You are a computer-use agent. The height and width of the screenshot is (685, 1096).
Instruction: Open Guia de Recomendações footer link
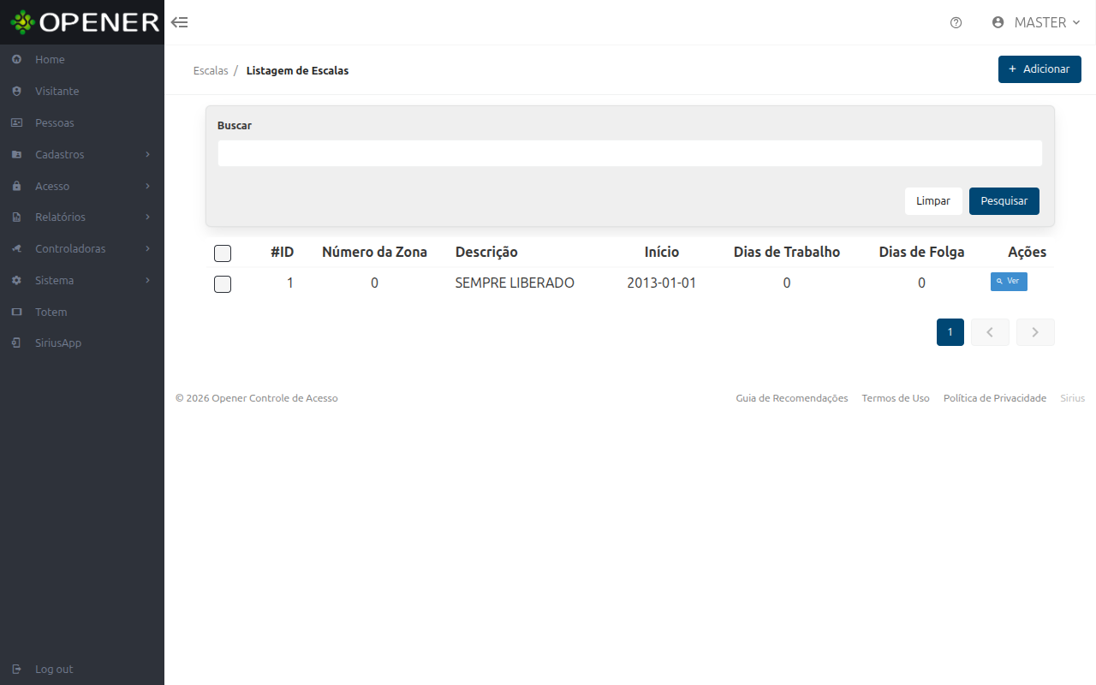(x=792, y=398)
